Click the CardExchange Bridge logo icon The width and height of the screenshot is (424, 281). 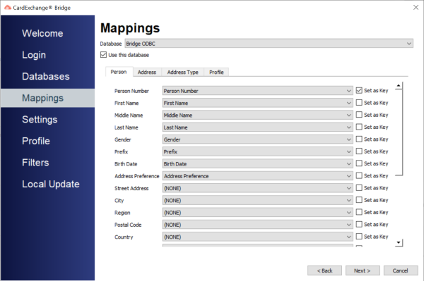[8, 8]
